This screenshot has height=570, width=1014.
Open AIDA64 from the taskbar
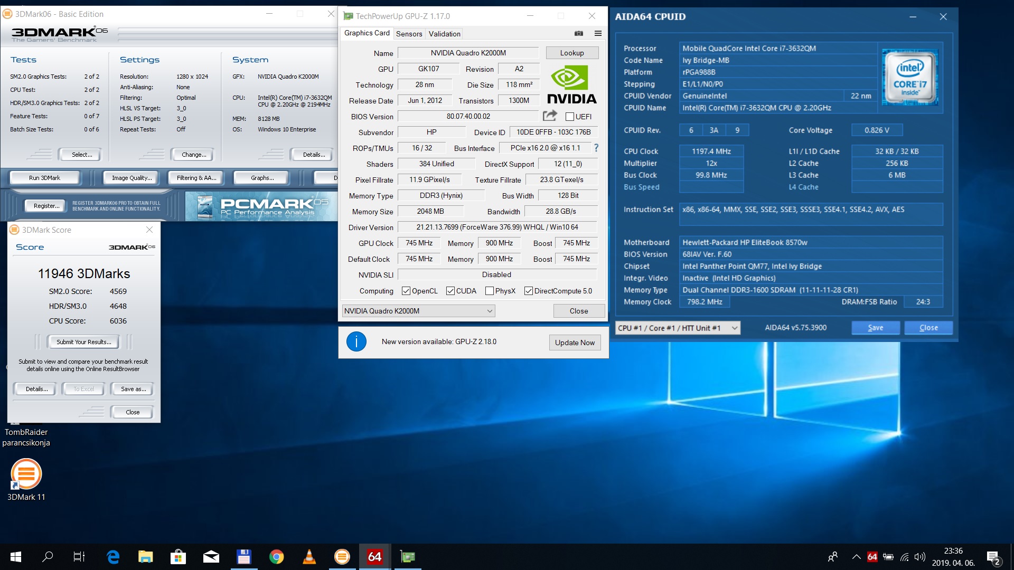point(374,557)
